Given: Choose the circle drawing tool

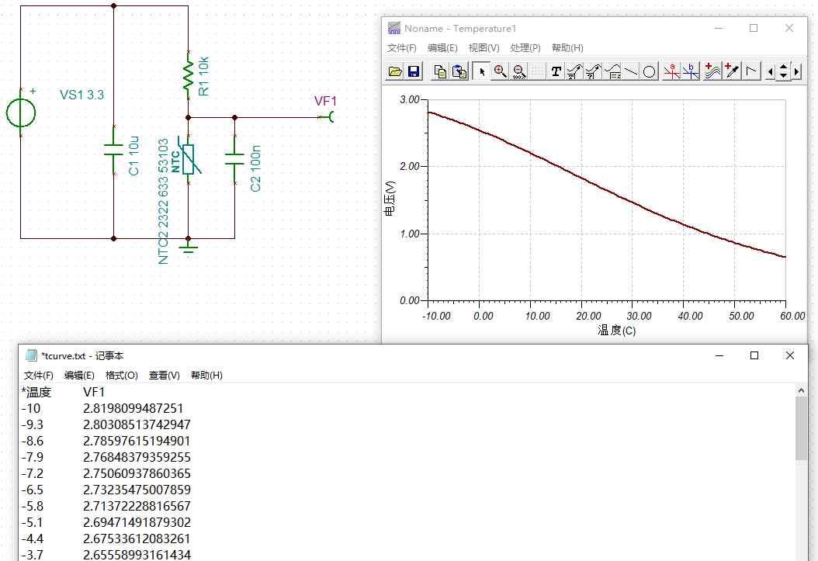Looking at the screenshot, I should [x=649, y=71].
